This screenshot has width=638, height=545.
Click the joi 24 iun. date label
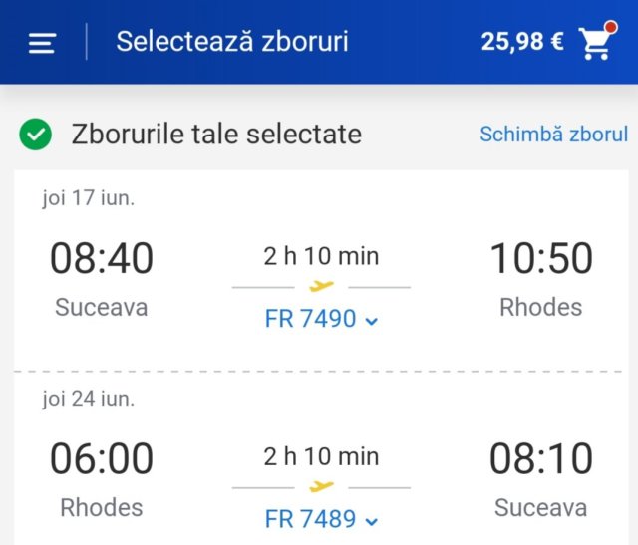(x=88, y=399)
